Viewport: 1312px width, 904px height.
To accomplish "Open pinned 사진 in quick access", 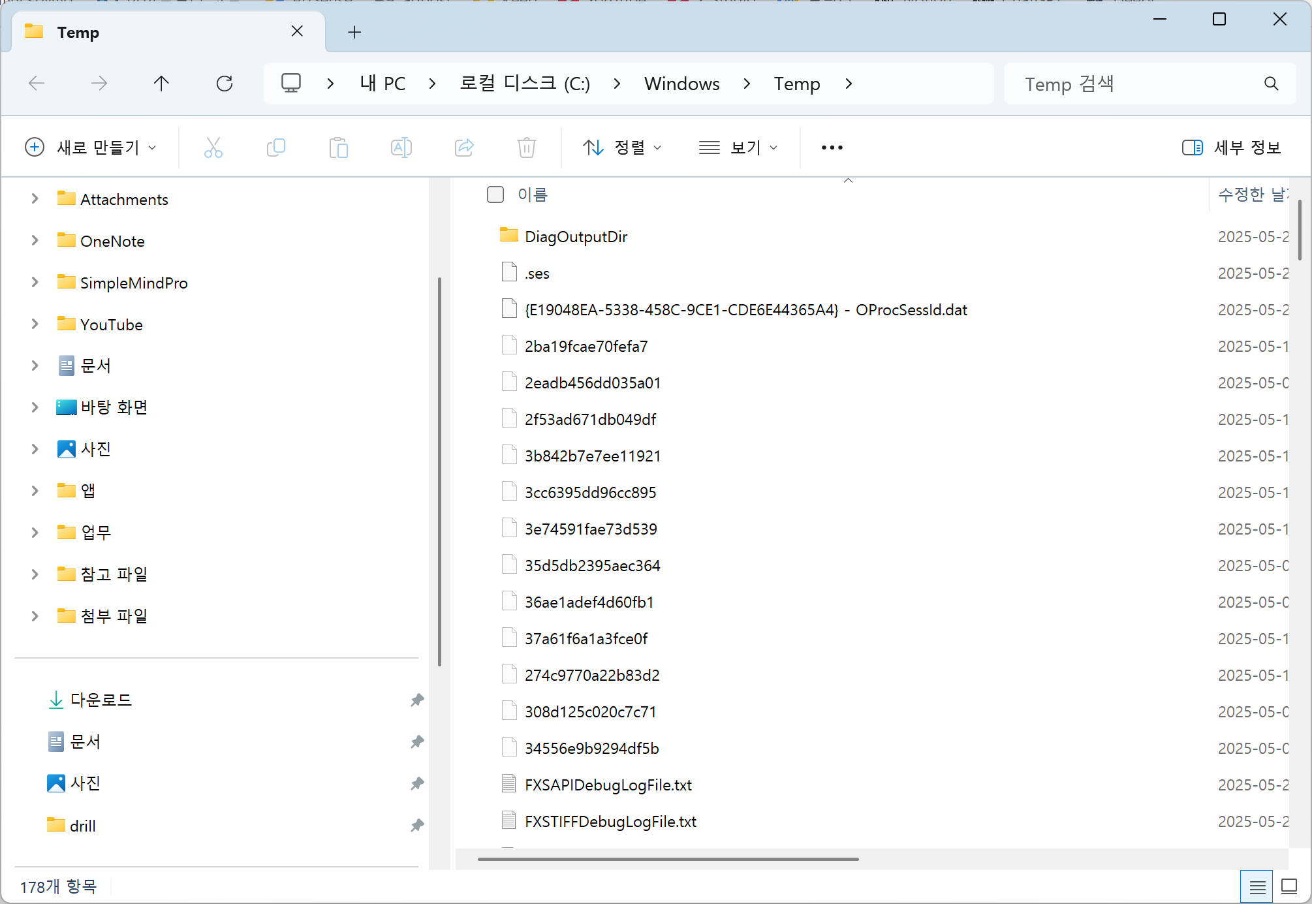I will [x=85, y=783].
